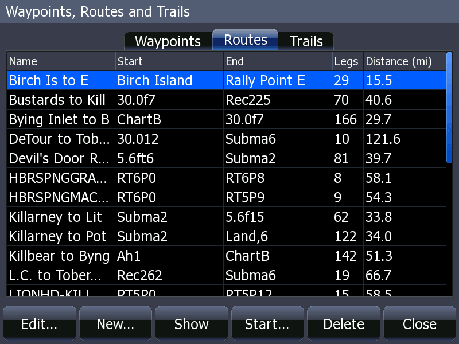The width and height of the screenshot is (459, 344).
Task: Close the Waypoints, Routes and Trails dialog
Action: tap(419, 323)
